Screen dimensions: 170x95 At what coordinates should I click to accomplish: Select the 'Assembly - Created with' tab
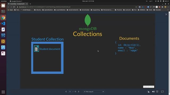(x=17, y=4)
